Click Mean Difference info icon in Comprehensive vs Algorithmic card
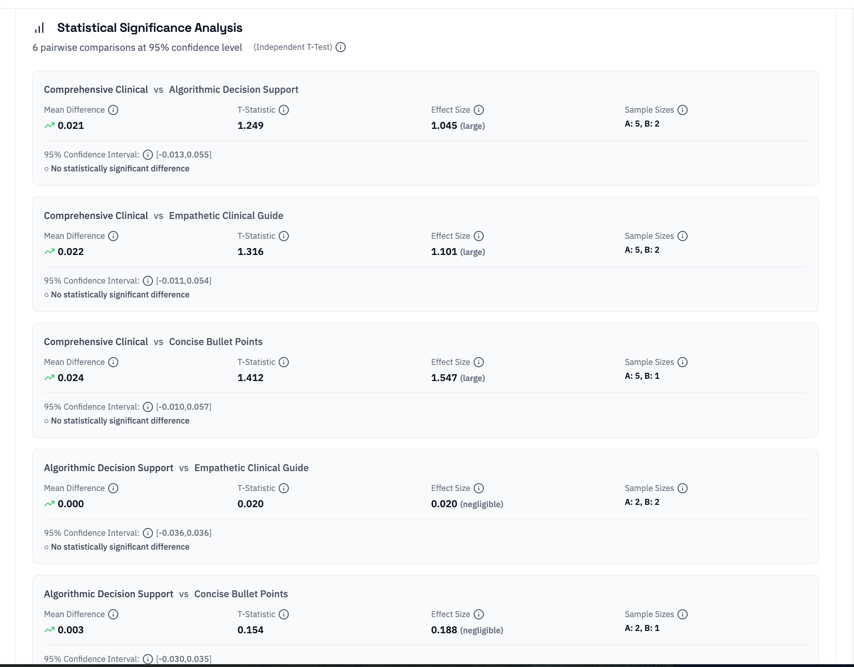The height and width of the screenshot is (667, 854). [113, 110]
